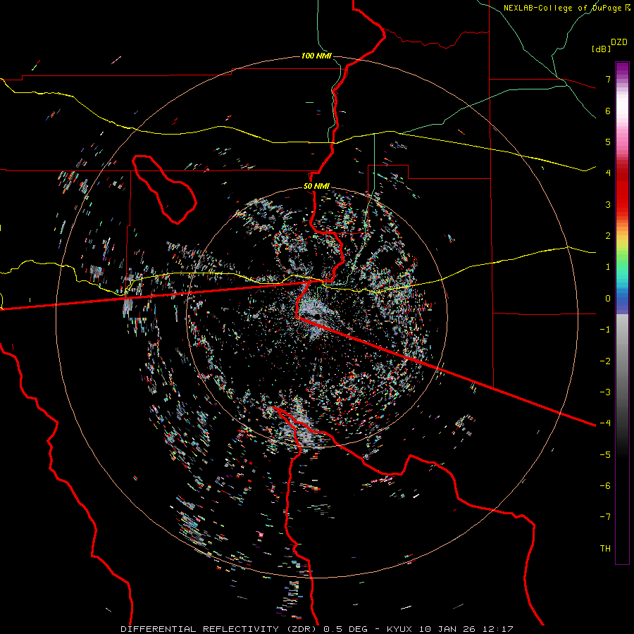The image size is (634, 634).
Task: Click the 50 NMI range ring label
Action: click(316, 187)
